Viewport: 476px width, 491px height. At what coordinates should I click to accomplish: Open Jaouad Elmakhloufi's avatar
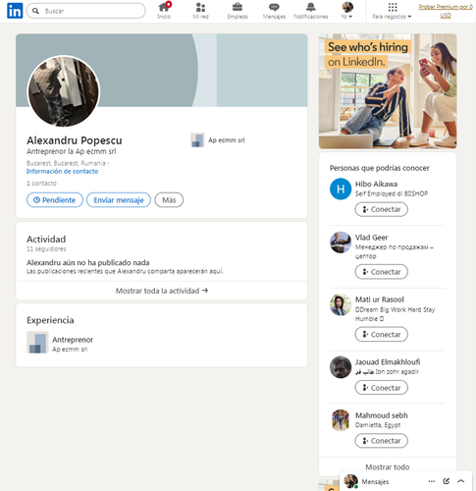tap(341, 367)
